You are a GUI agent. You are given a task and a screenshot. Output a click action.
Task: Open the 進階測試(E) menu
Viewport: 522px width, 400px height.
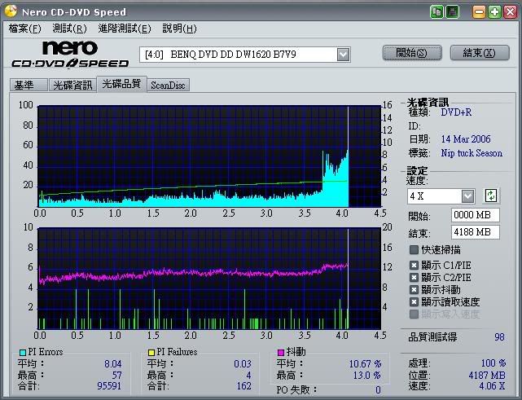pyautogui.click(x=124, y=29)
